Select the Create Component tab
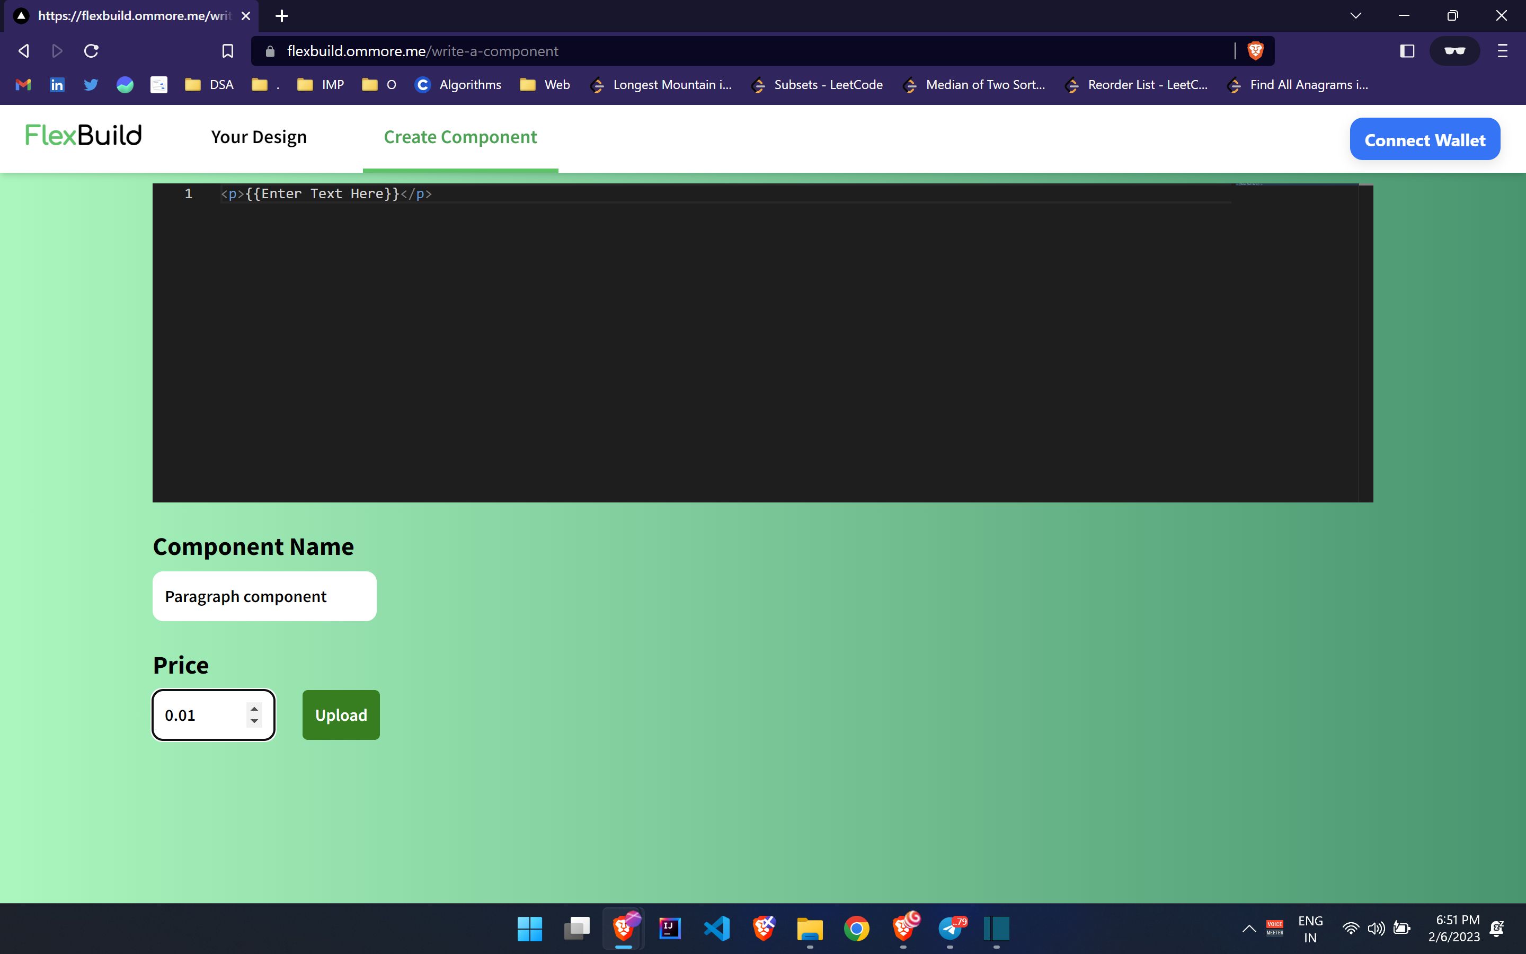The image size is (1526, 954). (x=460, y=137)
